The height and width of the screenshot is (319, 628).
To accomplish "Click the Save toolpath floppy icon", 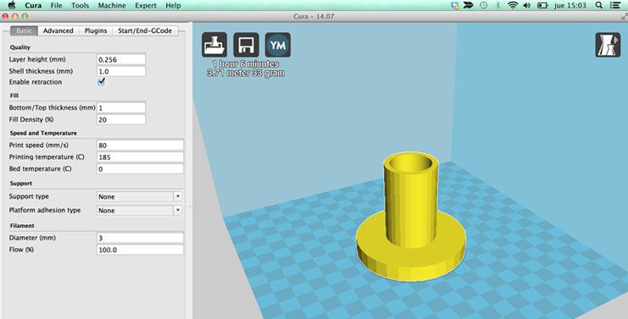I will point(246,45).
